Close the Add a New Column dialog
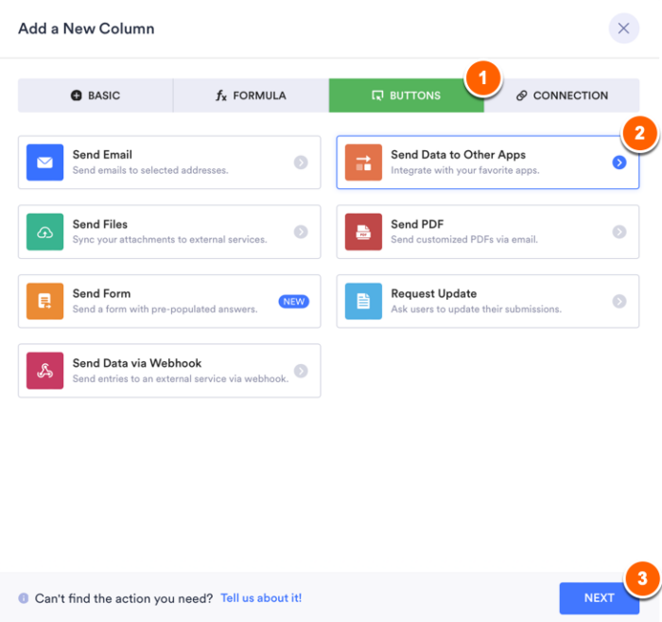The image size is (662, 622). (x=623, y=28)
